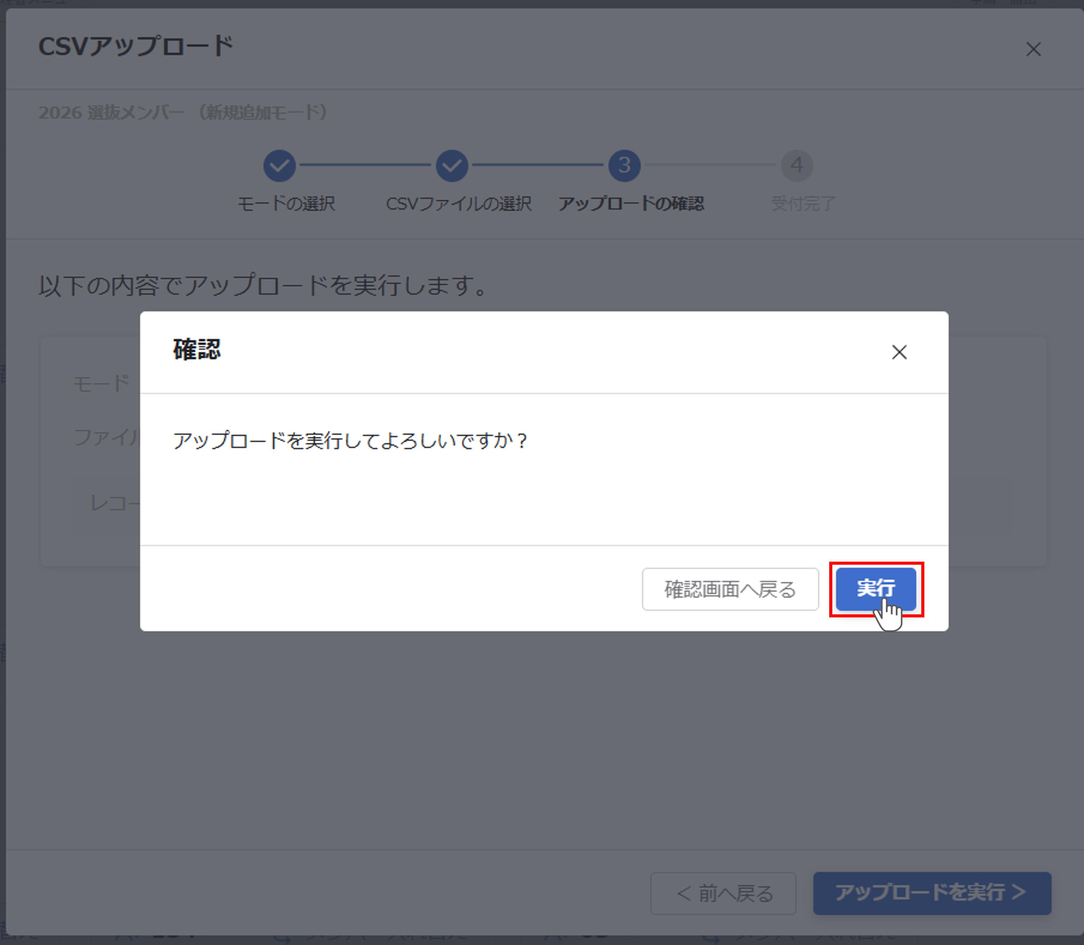Close the 確認 dialog with X
The image size is (1084, 945).
[x=899, y=352]
